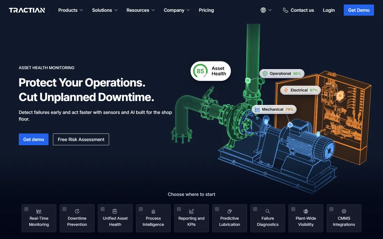
Task: Open the Solutions menu
Action: click(x=105, y=10)
